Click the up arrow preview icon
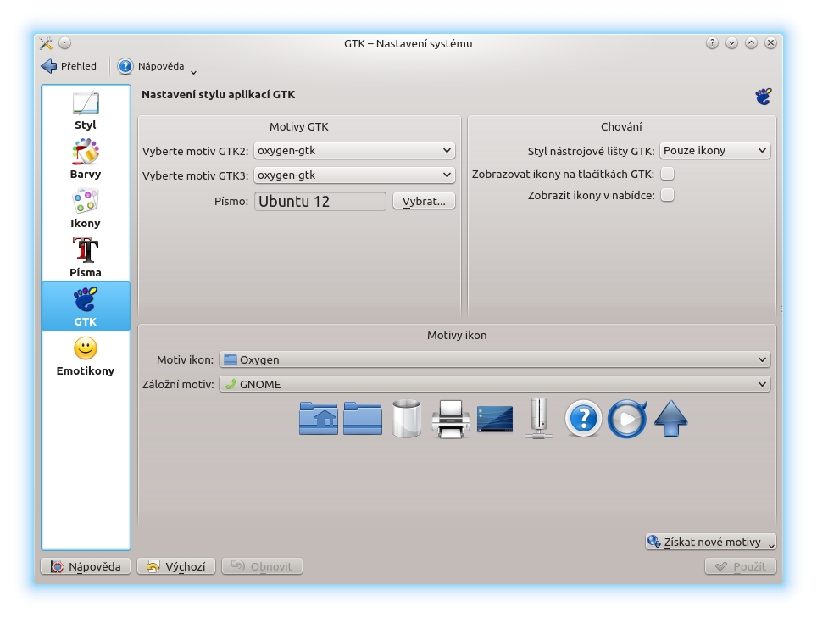817x618 pixels. [x=671, y=419]
